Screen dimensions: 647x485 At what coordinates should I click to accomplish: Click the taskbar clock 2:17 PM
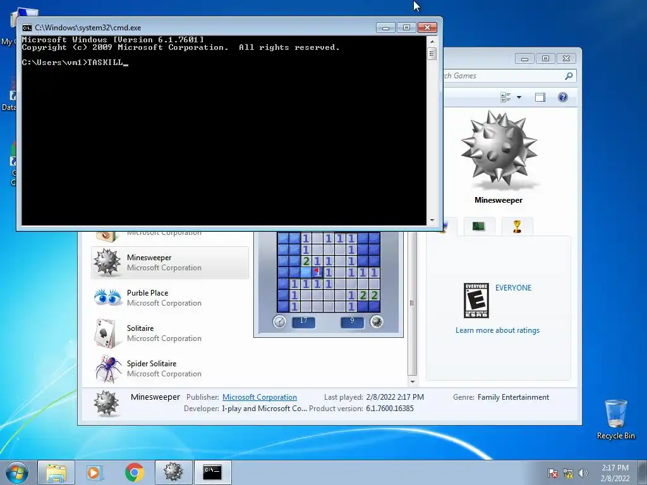pyautogui.click(x=615, y=473)
